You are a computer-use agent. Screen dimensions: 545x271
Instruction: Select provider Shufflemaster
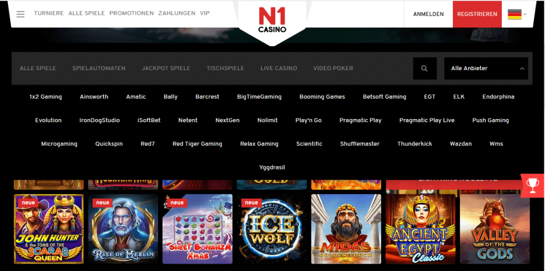tap(360, 143)
